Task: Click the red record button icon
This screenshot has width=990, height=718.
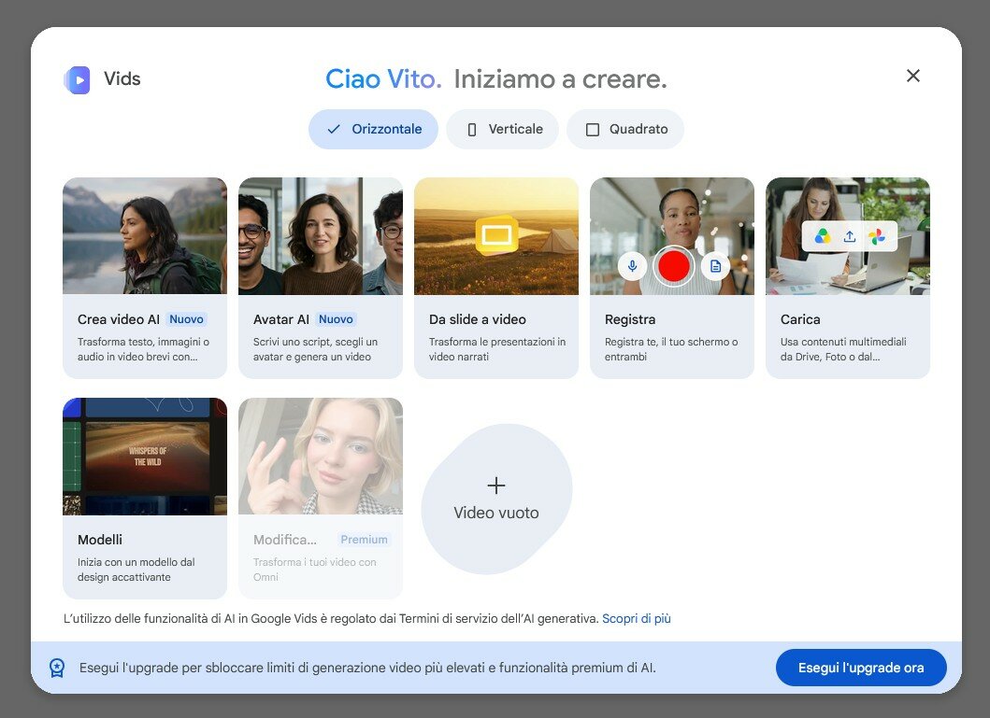Action: click(674, 266)
